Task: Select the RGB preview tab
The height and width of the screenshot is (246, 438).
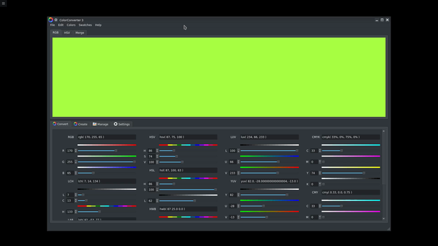Action: click(55, 32)
